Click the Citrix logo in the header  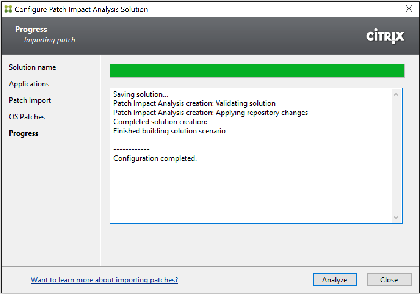385,36
